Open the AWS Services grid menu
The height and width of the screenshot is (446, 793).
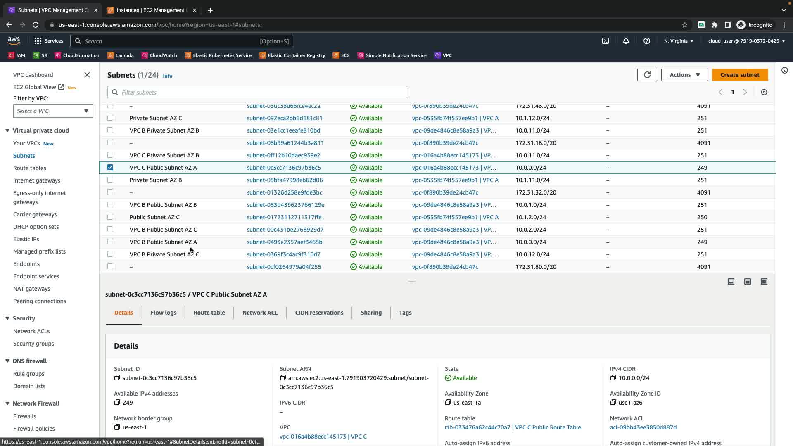click(38, 41)
